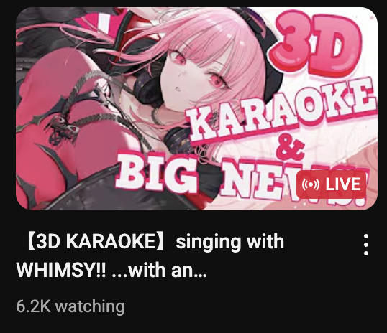This screenshot has height=333, width=387.
Task: Click the 6.2K watching viewer count
Action: [x=70, y=306]
